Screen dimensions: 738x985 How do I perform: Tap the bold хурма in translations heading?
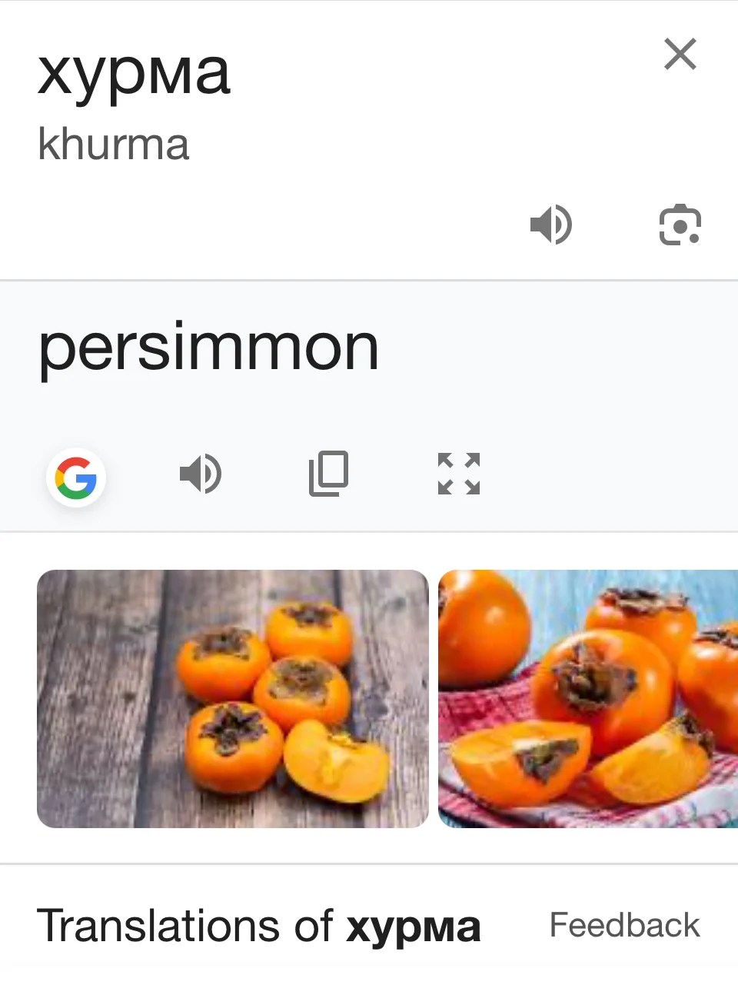point(414,928)
